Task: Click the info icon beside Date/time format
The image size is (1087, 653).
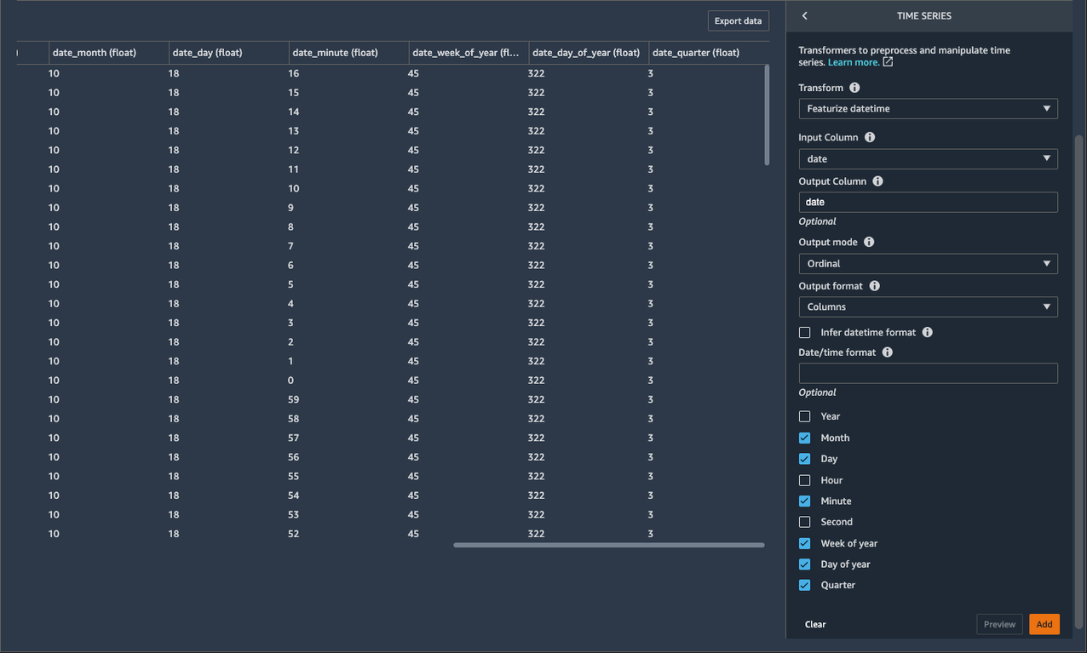Action: (887, 352)
